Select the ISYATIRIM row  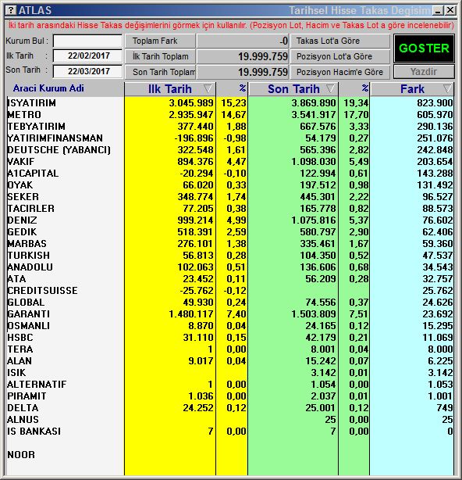tap(229, 103)
